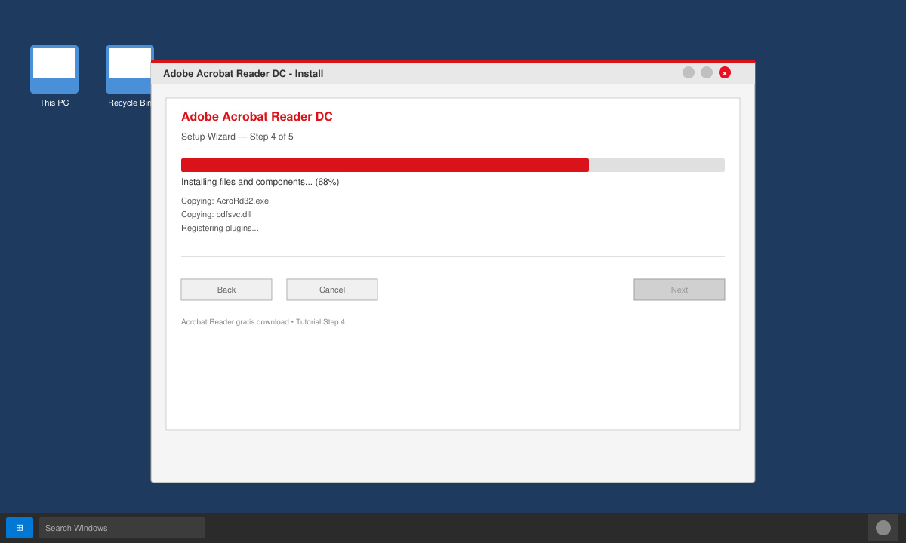Screen dimensions: 906x543
Task: Open the Windows Start button
Action: click(20, 528)
